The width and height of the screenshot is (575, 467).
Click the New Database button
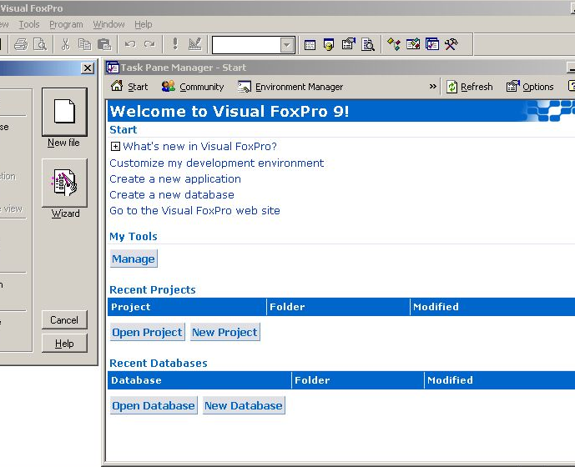click(243, 406)
